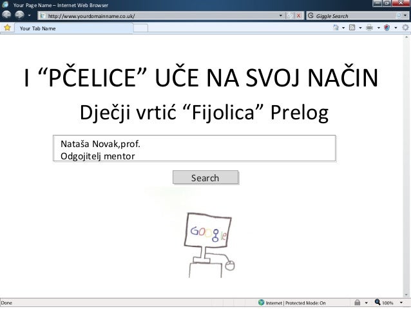
Task: Open a new tab with the blank tab button
Action: pos(140,28)
